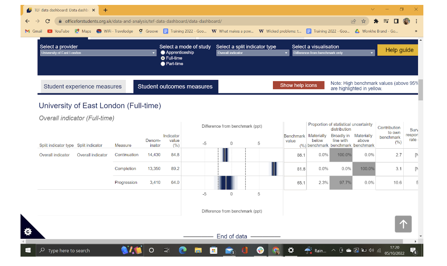Open the Groove bookmark
This screenshot has height=266, width=447.
tap(148, 31)
